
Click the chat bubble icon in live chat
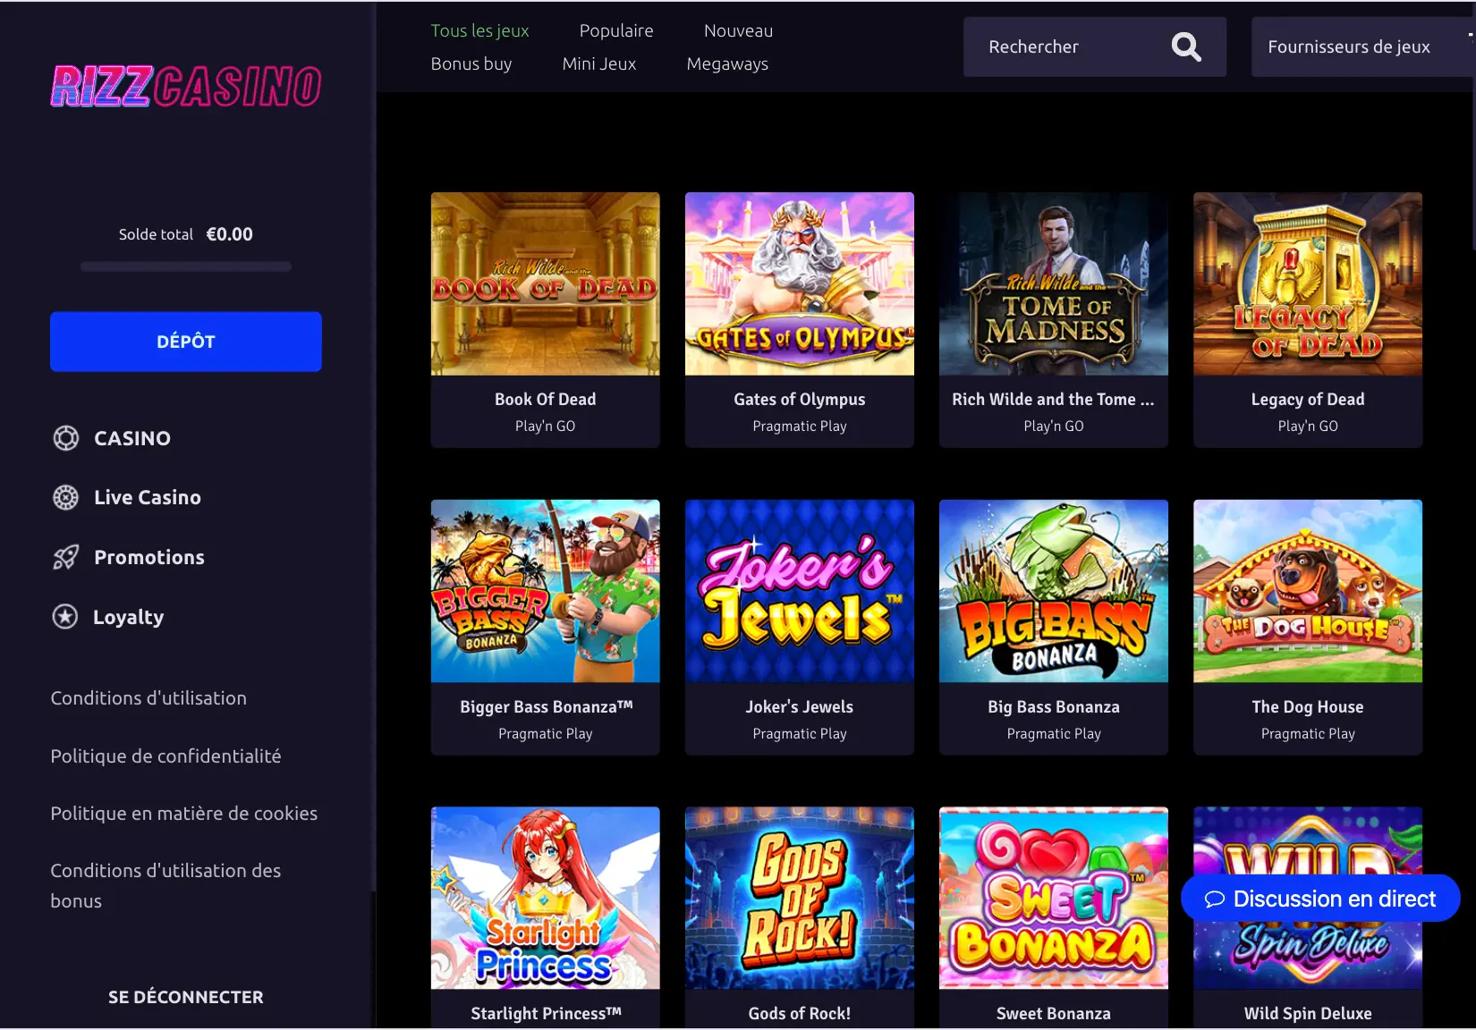[1214, 899]
